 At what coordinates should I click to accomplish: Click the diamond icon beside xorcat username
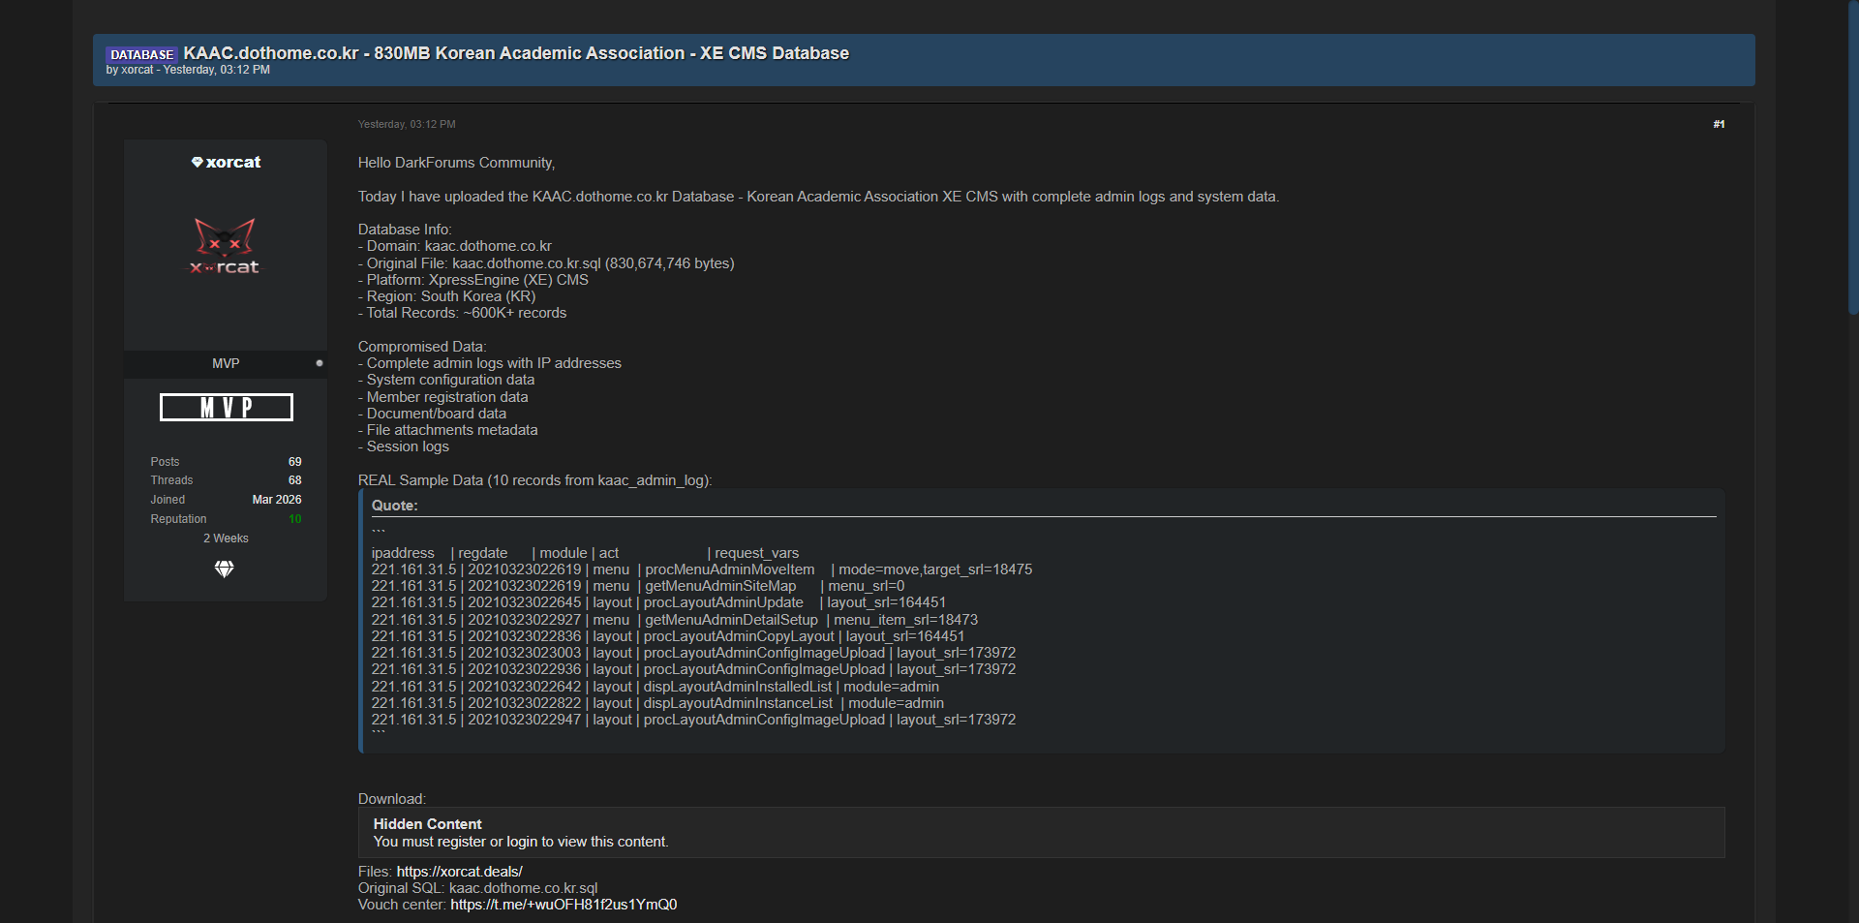[x=197, y=163]
